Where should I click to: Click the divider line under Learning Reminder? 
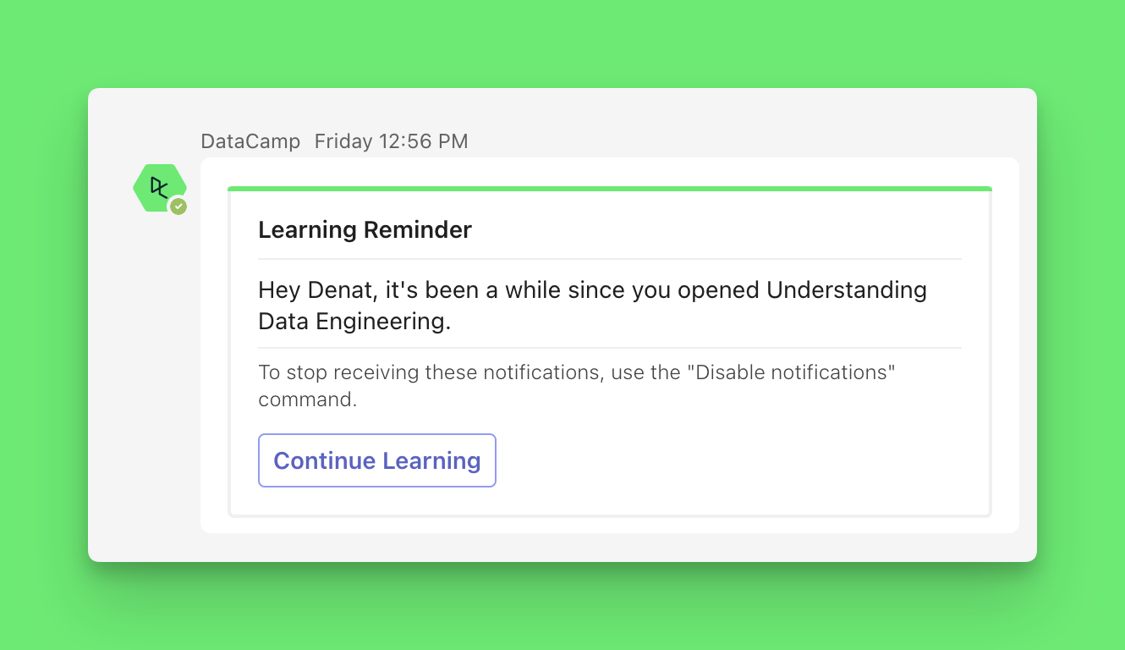(609, 259)
